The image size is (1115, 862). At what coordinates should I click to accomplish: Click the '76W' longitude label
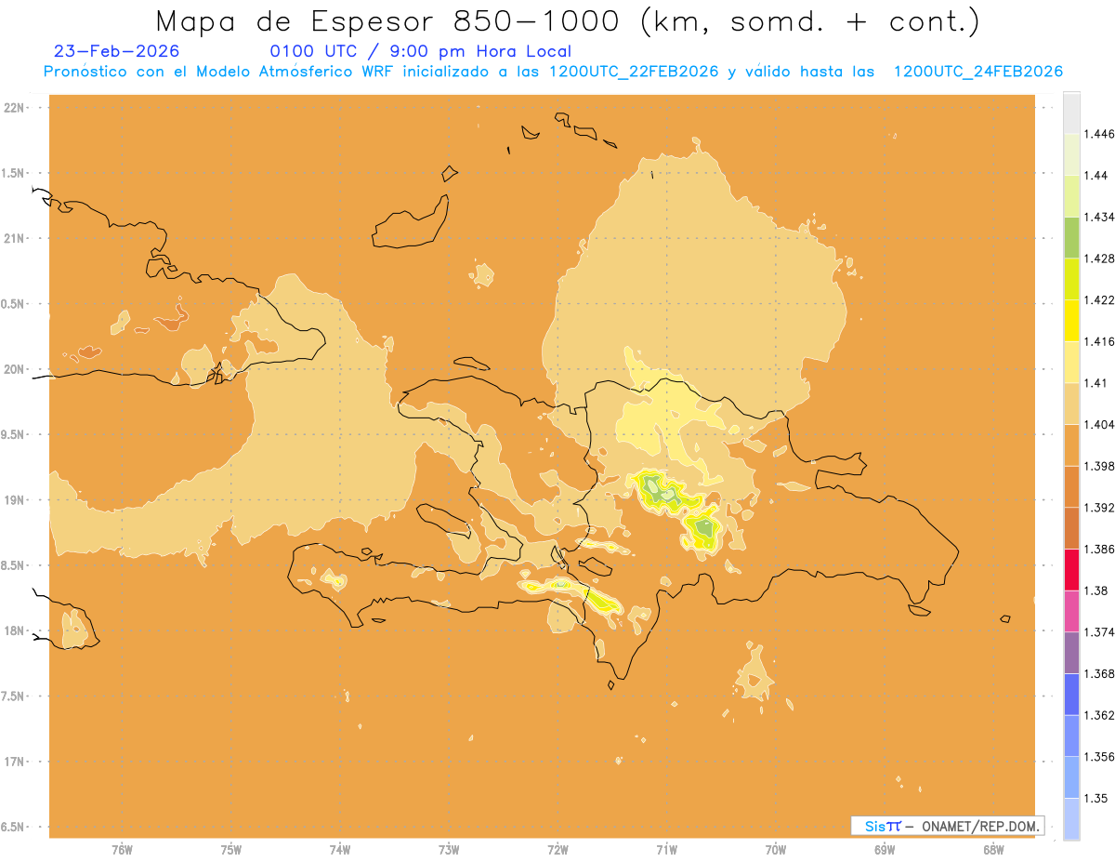[122, 850]
